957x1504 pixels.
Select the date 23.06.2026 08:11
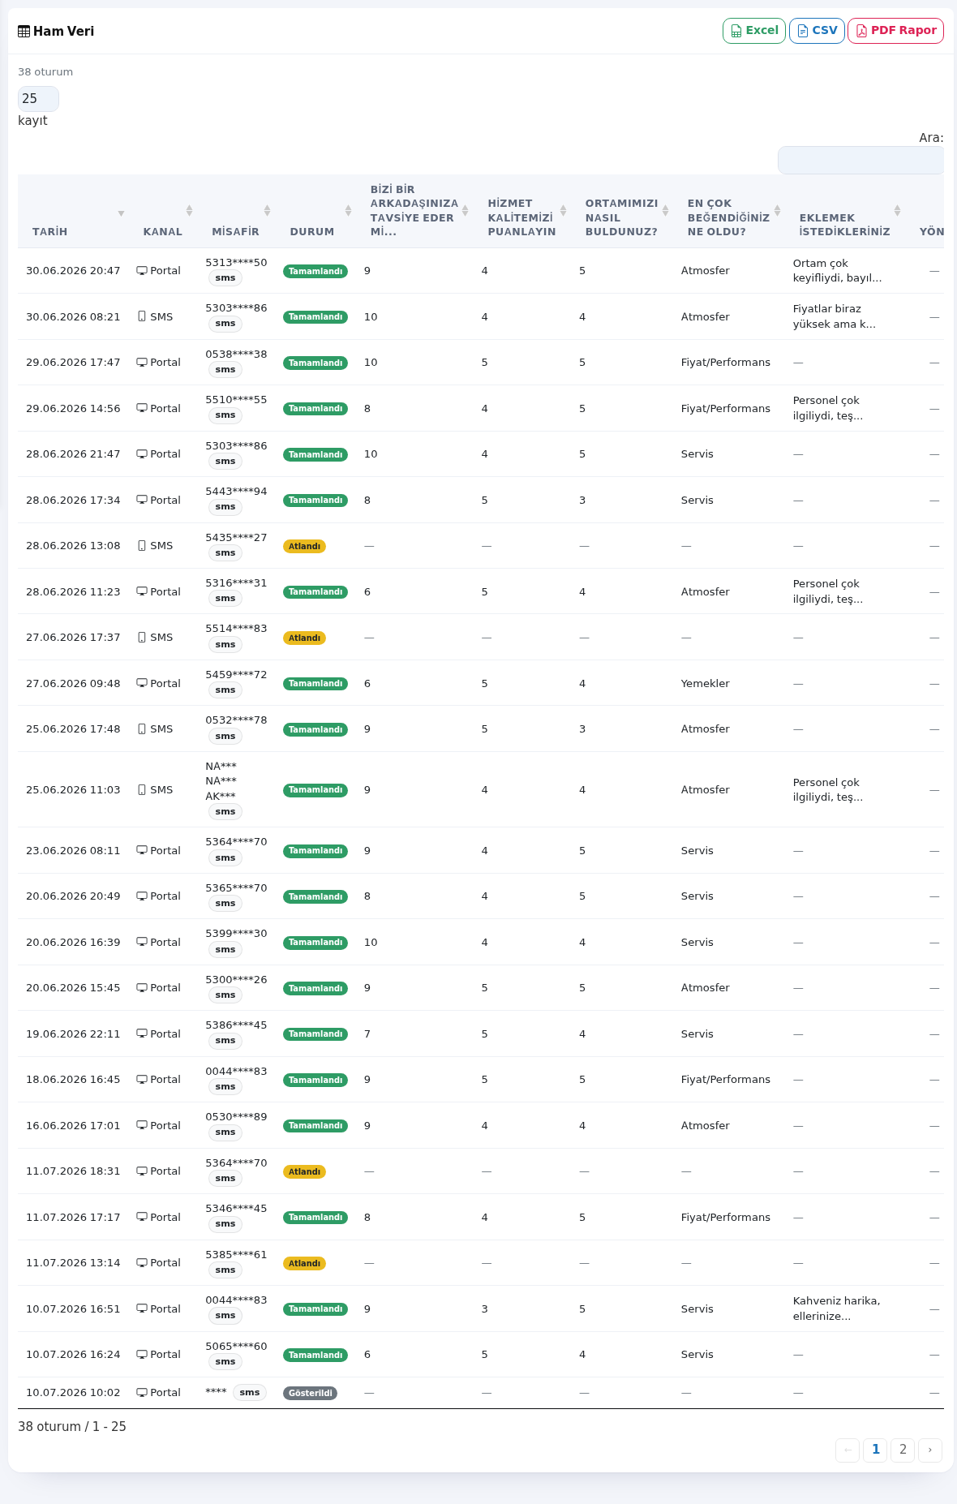tap(73, 851)
